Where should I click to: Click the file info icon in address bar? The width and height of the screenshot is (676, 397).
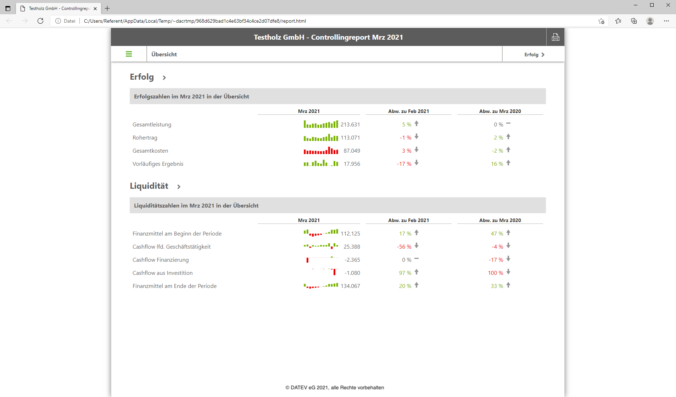[x=58, y=21]
